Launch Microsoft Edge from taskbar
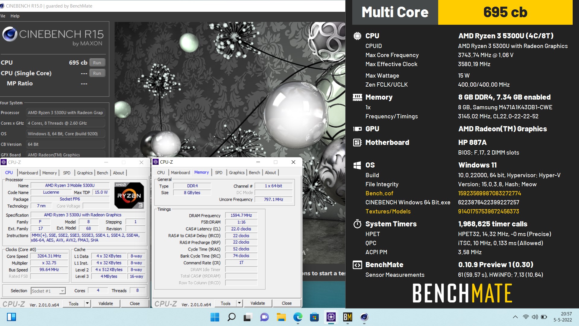 point(298,317)
